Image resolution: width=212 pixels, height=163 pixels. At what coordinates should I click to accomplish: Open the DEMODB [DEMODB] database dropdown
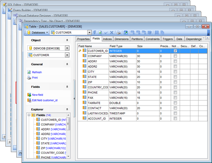point(67,48)
